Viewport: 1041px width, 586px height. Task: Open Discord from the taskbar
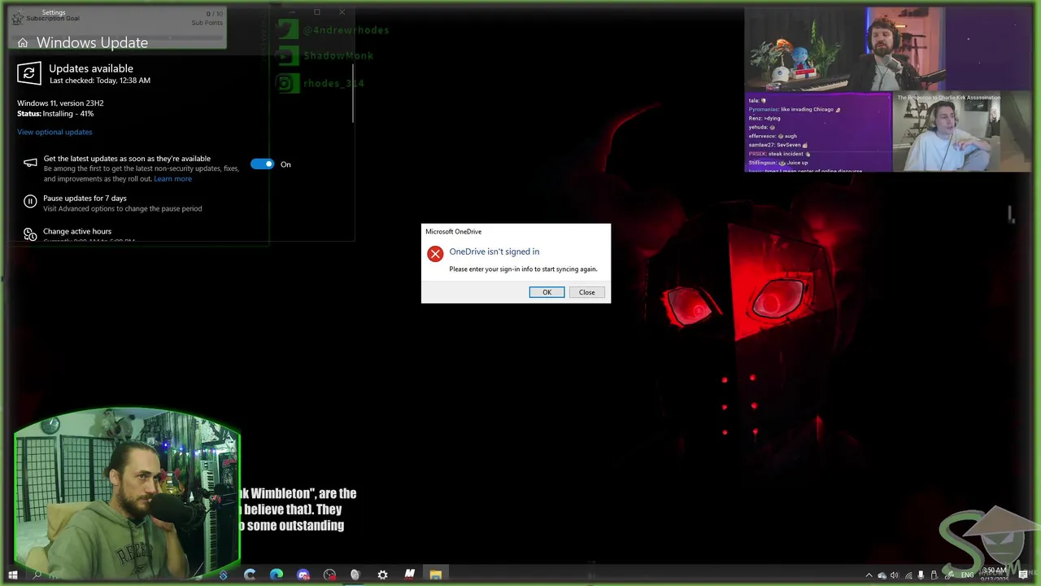303,575
